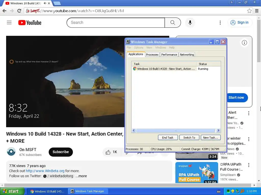Select the Applications tab
Screen dimensions: 261x195
tap(136, 54)
